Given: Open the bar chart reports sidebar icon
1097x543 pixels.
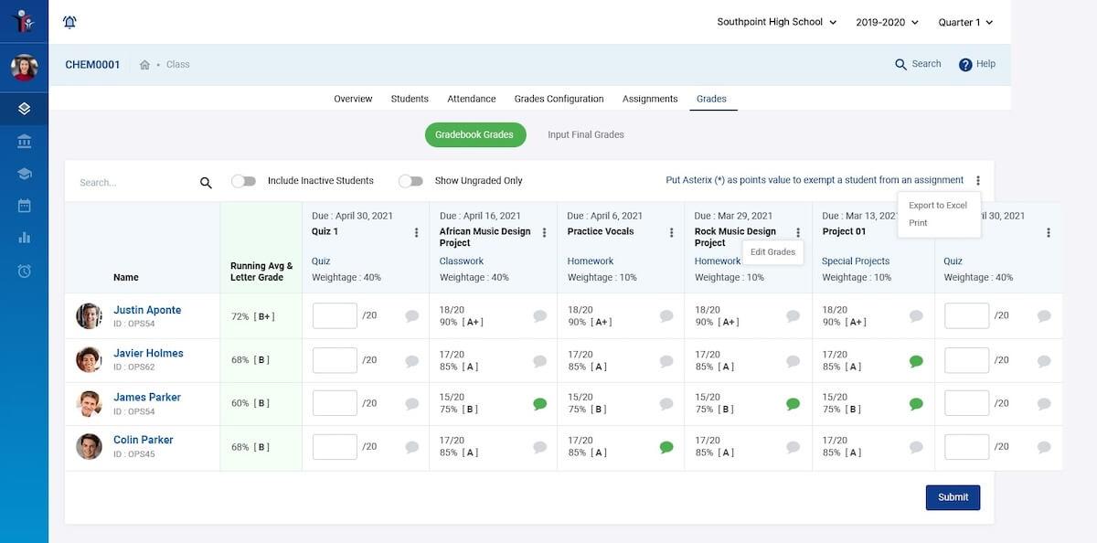Looking at the screenshot, I should (24, 238).
